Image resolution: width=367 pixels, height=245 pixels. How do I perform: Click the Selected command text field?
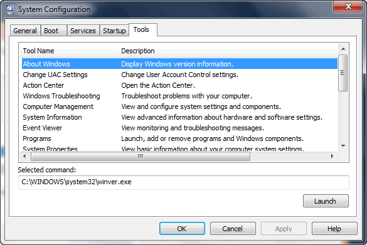point(184,182)
